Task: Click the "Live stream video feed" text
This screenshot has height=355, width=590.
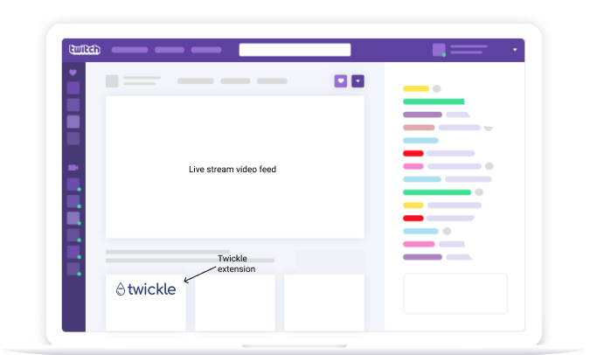Action: 233,170
